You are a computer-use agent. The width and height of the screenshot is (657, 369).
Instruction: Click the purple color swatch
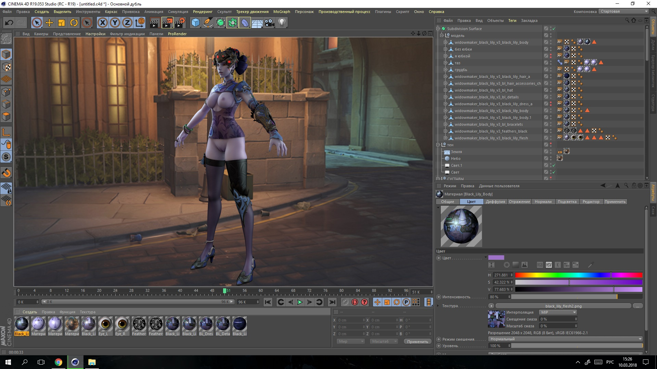tap(496, 258)
